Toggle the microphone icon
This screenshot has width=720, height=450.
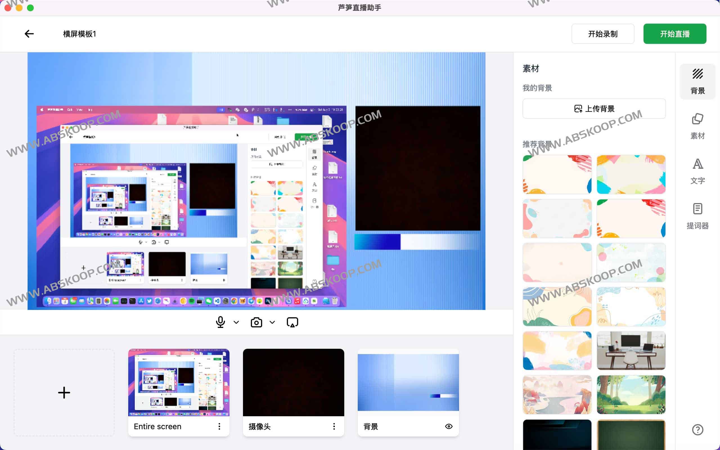coord(220,322)
